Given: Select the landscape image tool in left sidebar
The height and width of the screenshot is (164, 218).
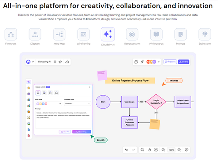Looking at the screenshot, I should pyautogui.click(x=29, y=123).
